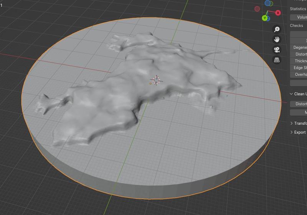Click the 3D cursor in the viewport
Image resolution: width=307 pixels, height=215 pixels.
click(157, 80)
